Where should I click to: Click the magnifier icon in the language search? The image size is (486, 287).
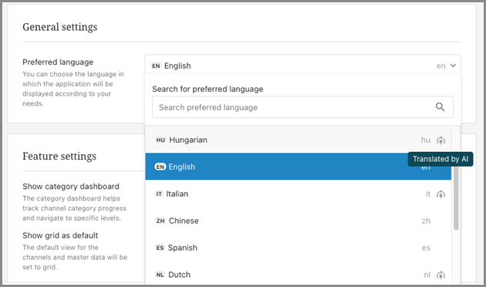(440, 107)
